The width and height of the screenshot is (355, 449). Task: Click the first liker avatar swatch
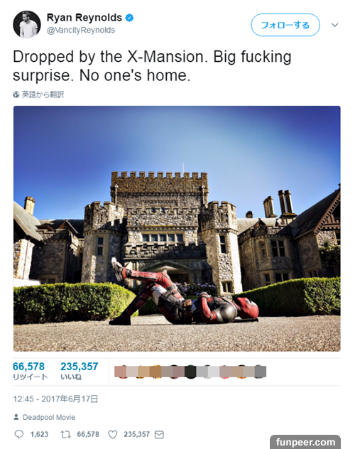[120, 372]
